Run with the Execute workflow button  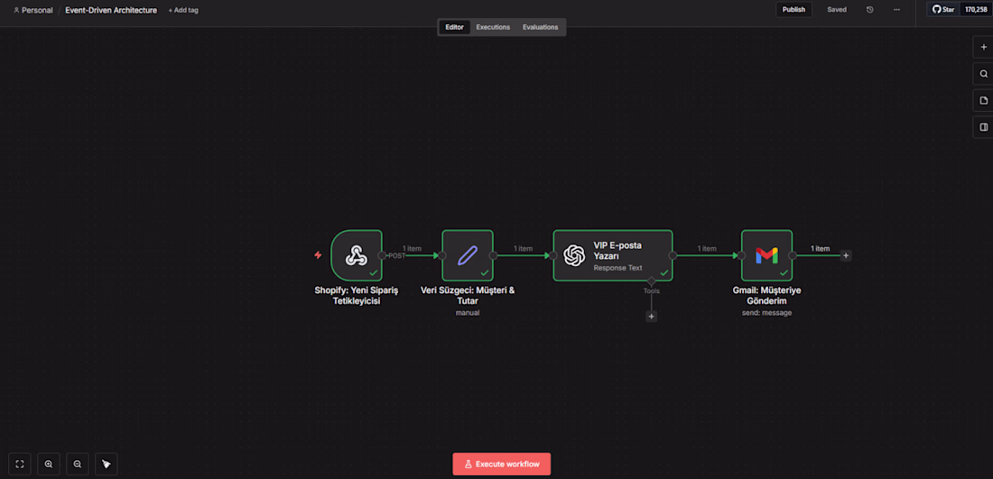[502, 464]
